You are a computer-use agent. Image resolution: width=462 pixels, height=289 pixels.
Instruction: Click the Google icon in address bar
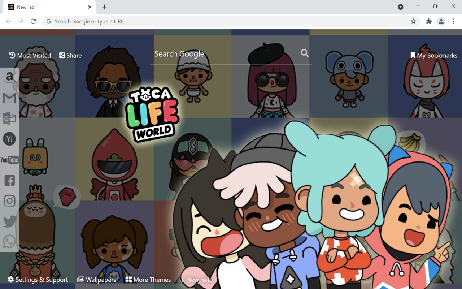pos(49,22)
